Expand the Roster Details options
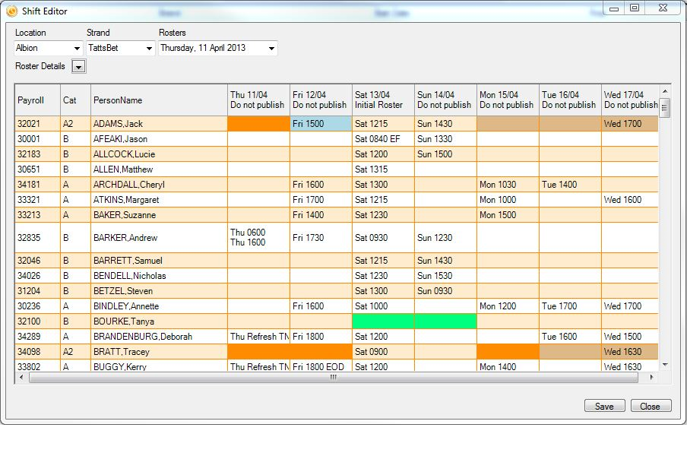 (x=79, y=66)
